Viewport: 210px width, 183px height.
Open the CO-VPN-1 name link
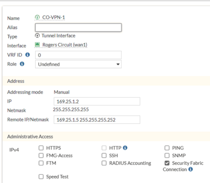point(54,17)
